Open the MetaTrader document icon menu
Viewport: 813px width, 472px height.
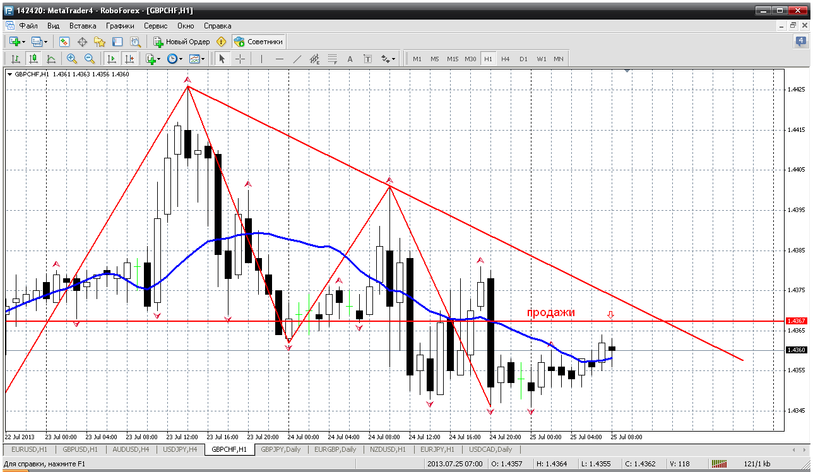click(9, 26)
